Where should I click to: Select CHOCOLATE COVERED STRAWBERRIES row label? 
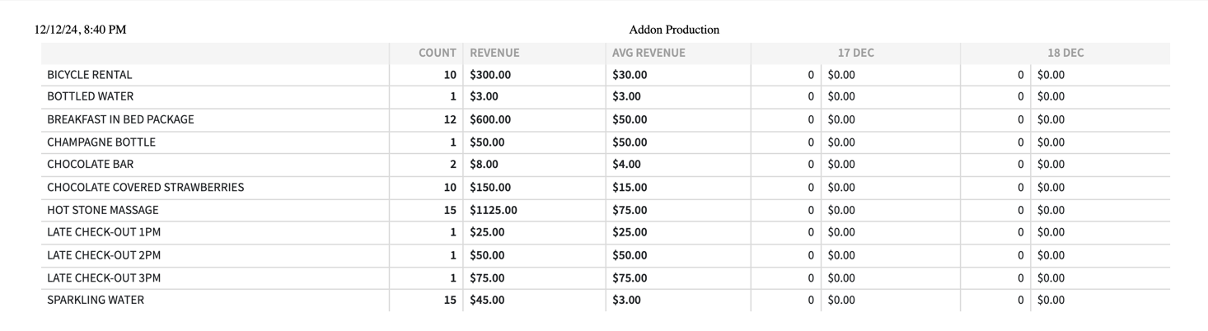click(145, 188)
